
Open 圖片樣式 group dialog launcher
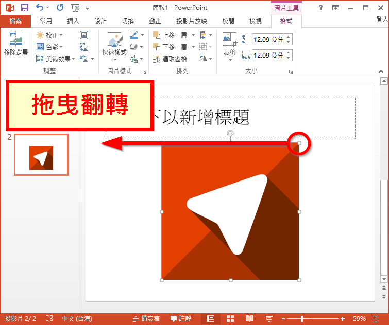pyautogui.click(x=144, y=71)
